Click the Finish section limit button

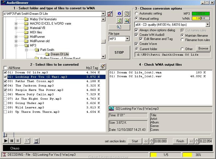point(180,141)
